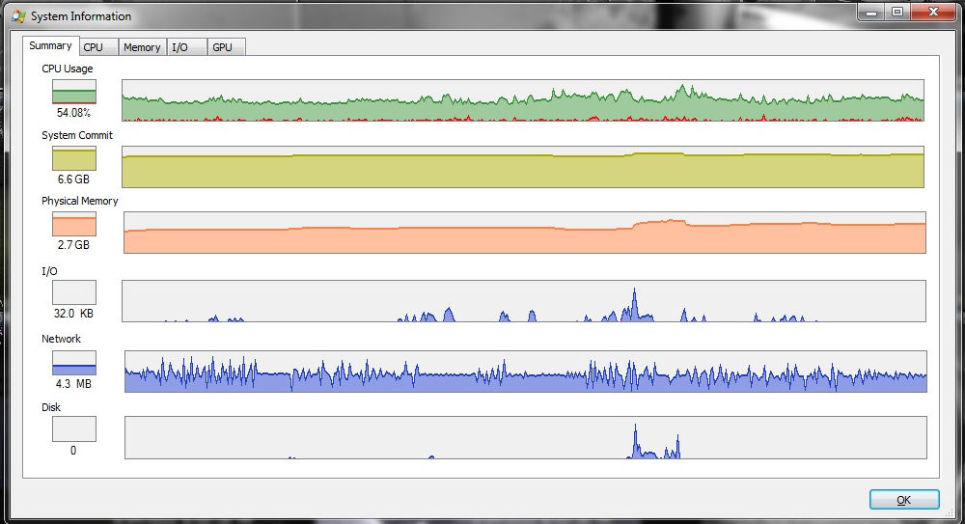Click the Disk value 0
Image resolution: width=965 pixels, height=524 pixels.
pyautogui.click(x=73, y=450)
